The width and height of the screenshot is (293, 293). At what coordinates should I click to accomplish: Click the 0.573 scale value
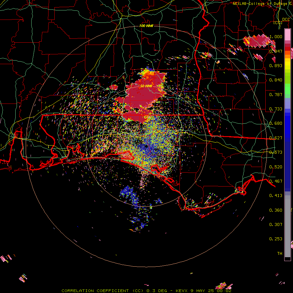(276, 152)
